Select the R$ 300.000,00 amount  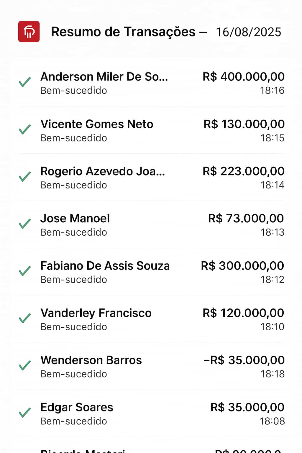(x=242, y=266)
